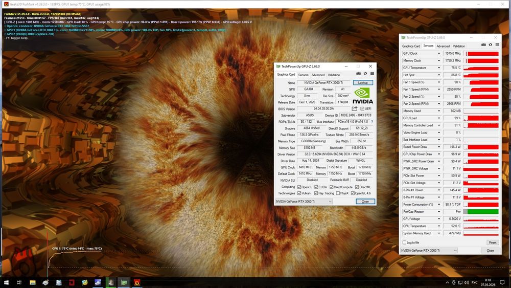The width and height of the screenshot is (511, 288).
Task: Click the Driver Version field
Action: coord(335,154)
